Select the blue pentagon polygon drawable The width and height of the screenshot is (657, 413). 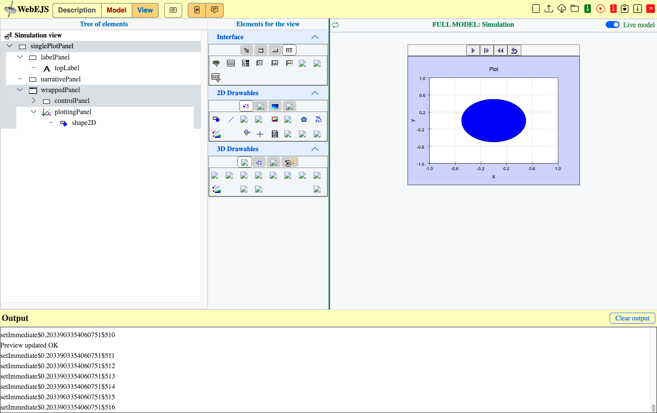[x=304, y=119]
